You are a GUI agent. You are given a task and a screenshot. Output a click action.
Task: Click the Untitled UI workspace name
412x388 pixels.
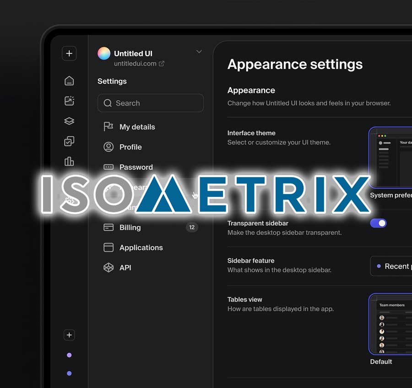[x=133, y=54]
